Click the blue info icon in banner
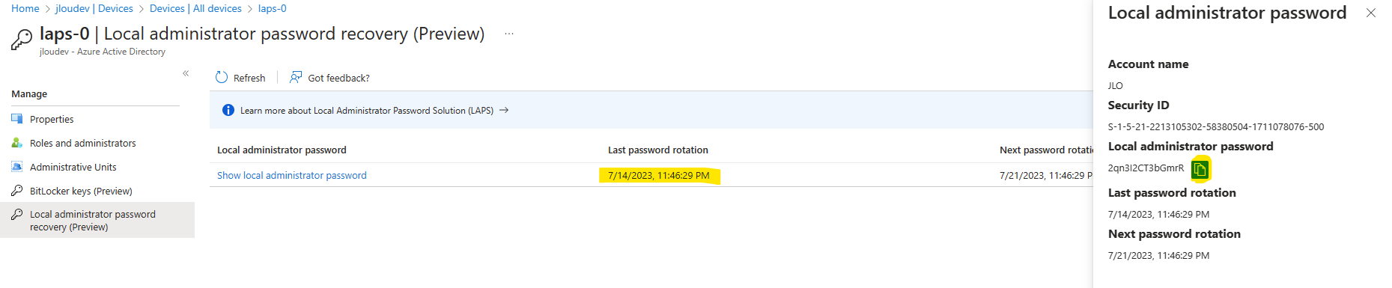Screen dimensions: 1392x288 coord(228,110)
